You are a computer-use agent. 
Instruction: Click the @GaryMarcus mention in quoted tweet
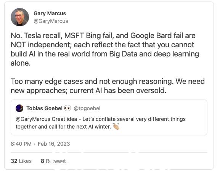pos(33,119)
